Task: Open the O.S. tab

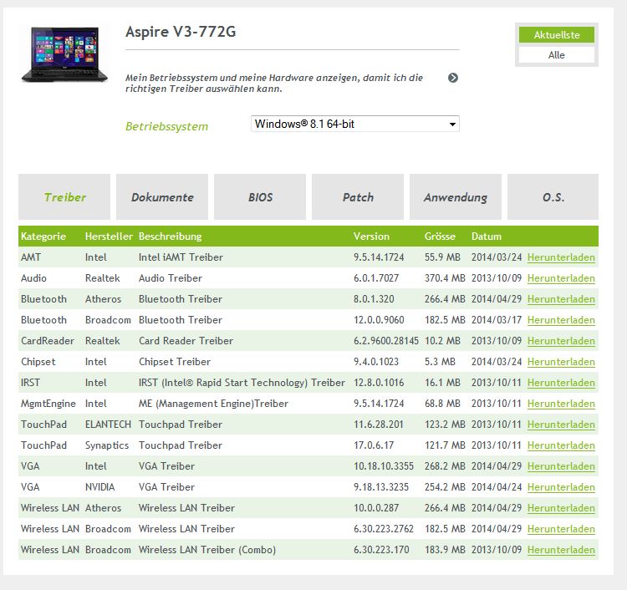Action: (553, 197)
